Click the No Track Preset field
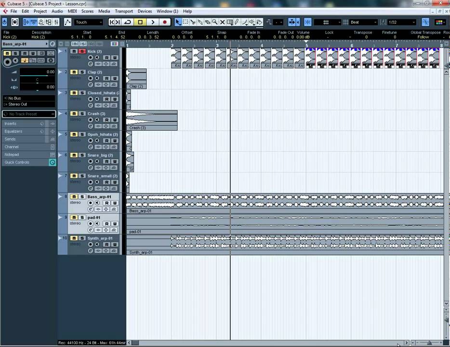The height and width of the screenshot is (347, 450). pyautogui.click(x=29, y=114)
